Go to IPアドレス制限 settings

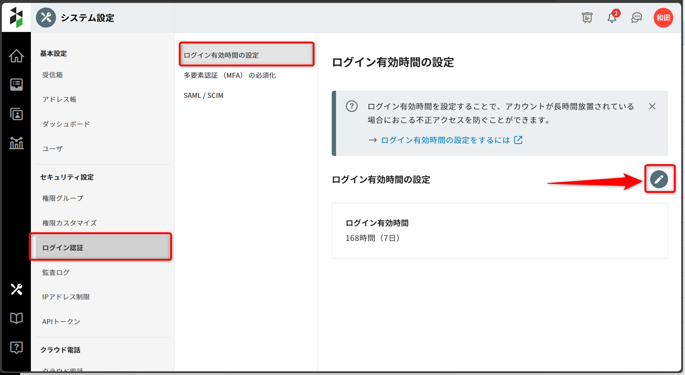point(66,297)
